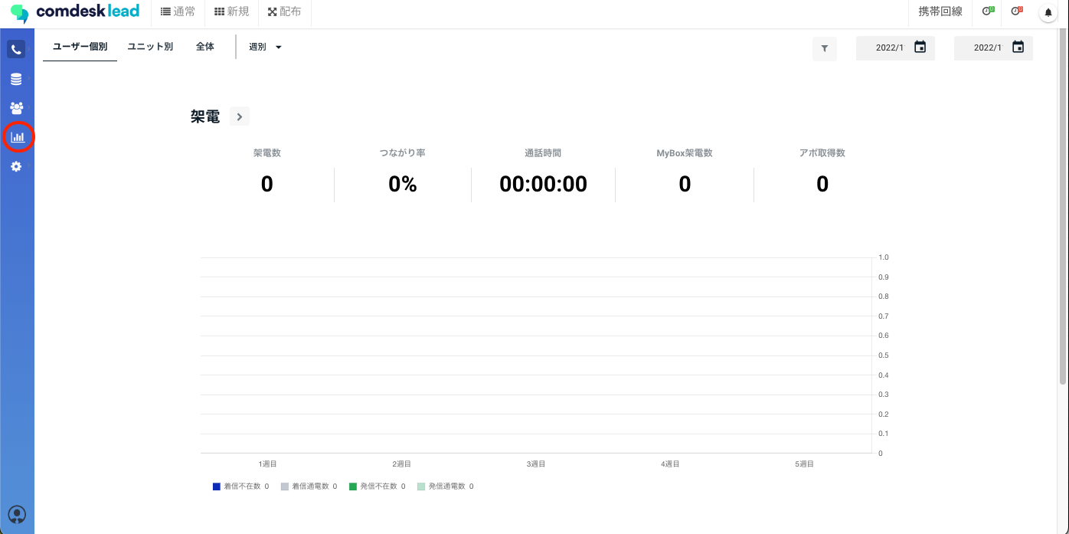1069x534 pixels.
Task: Switch to the ユニット別 tab
Action: point(150,47)
